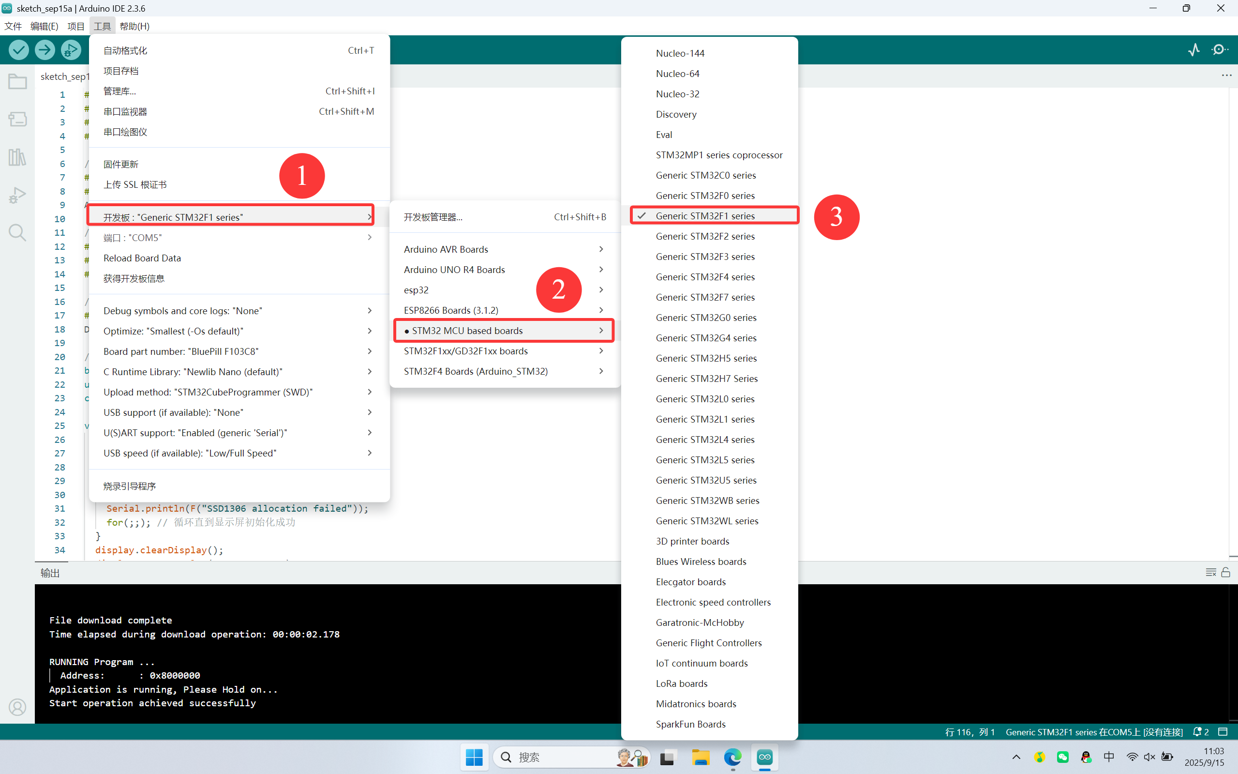Open Serial Monitor icon at top right
Image resolution: width=1238 pixels, height=774 pixels.
pyautogui.click(x=1220, y=50)
